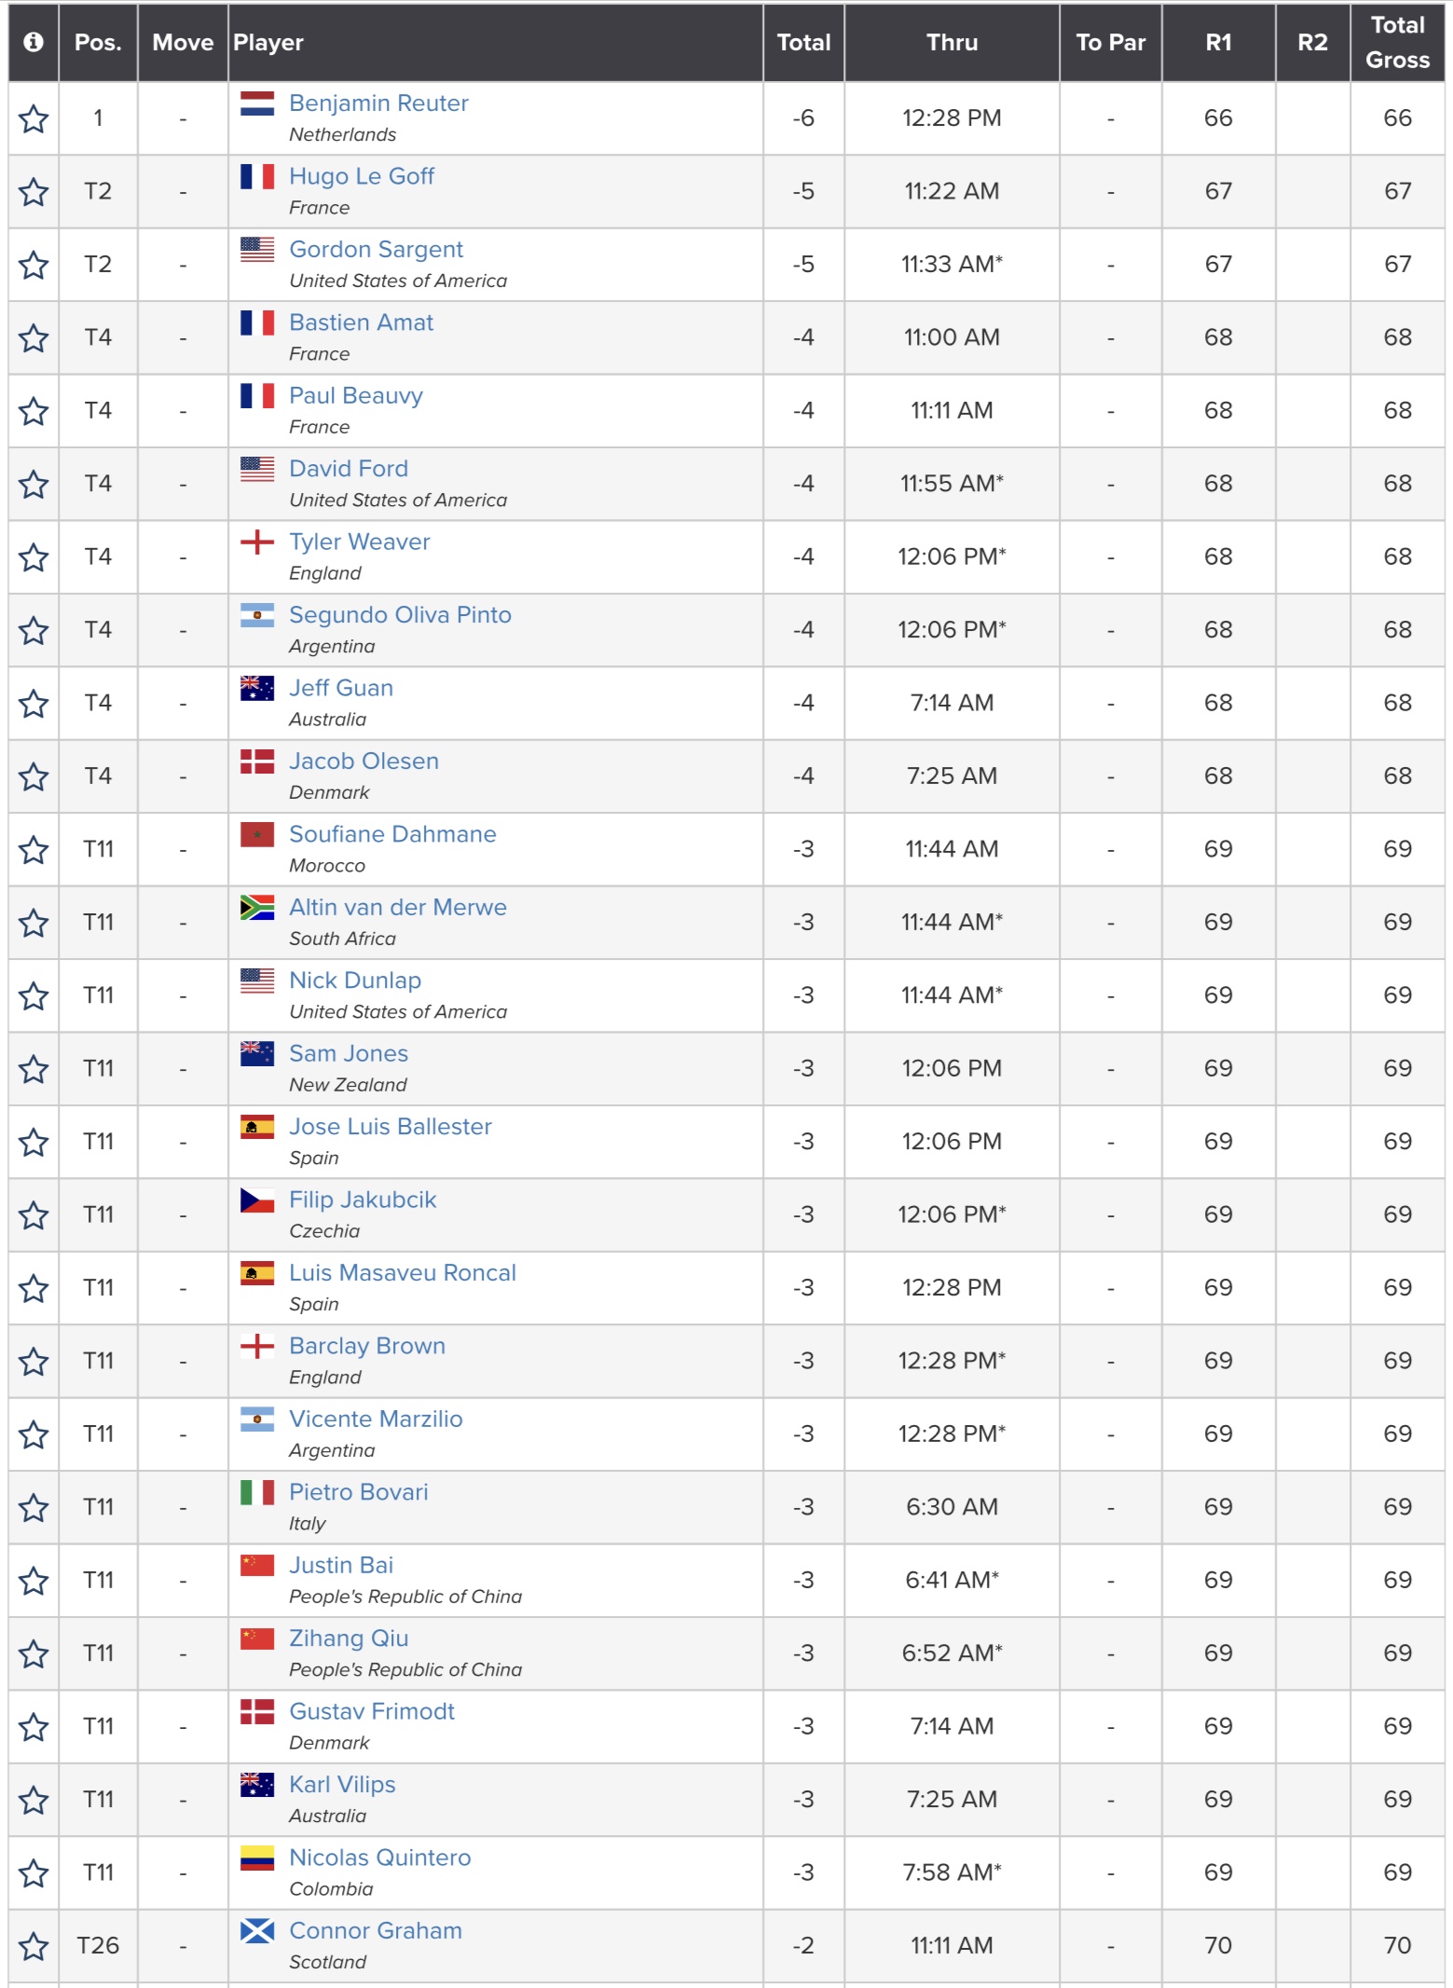Click the Colombia flag by Nicolas Quintero
This screenshot has height=1988, width=1453.
(x=257, y=1858)
